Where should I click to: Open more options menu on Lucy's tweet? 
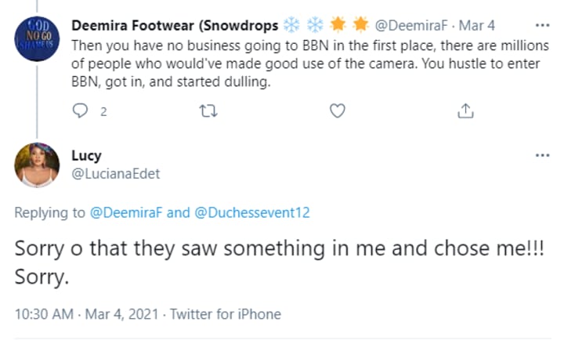tap(542, 155)
